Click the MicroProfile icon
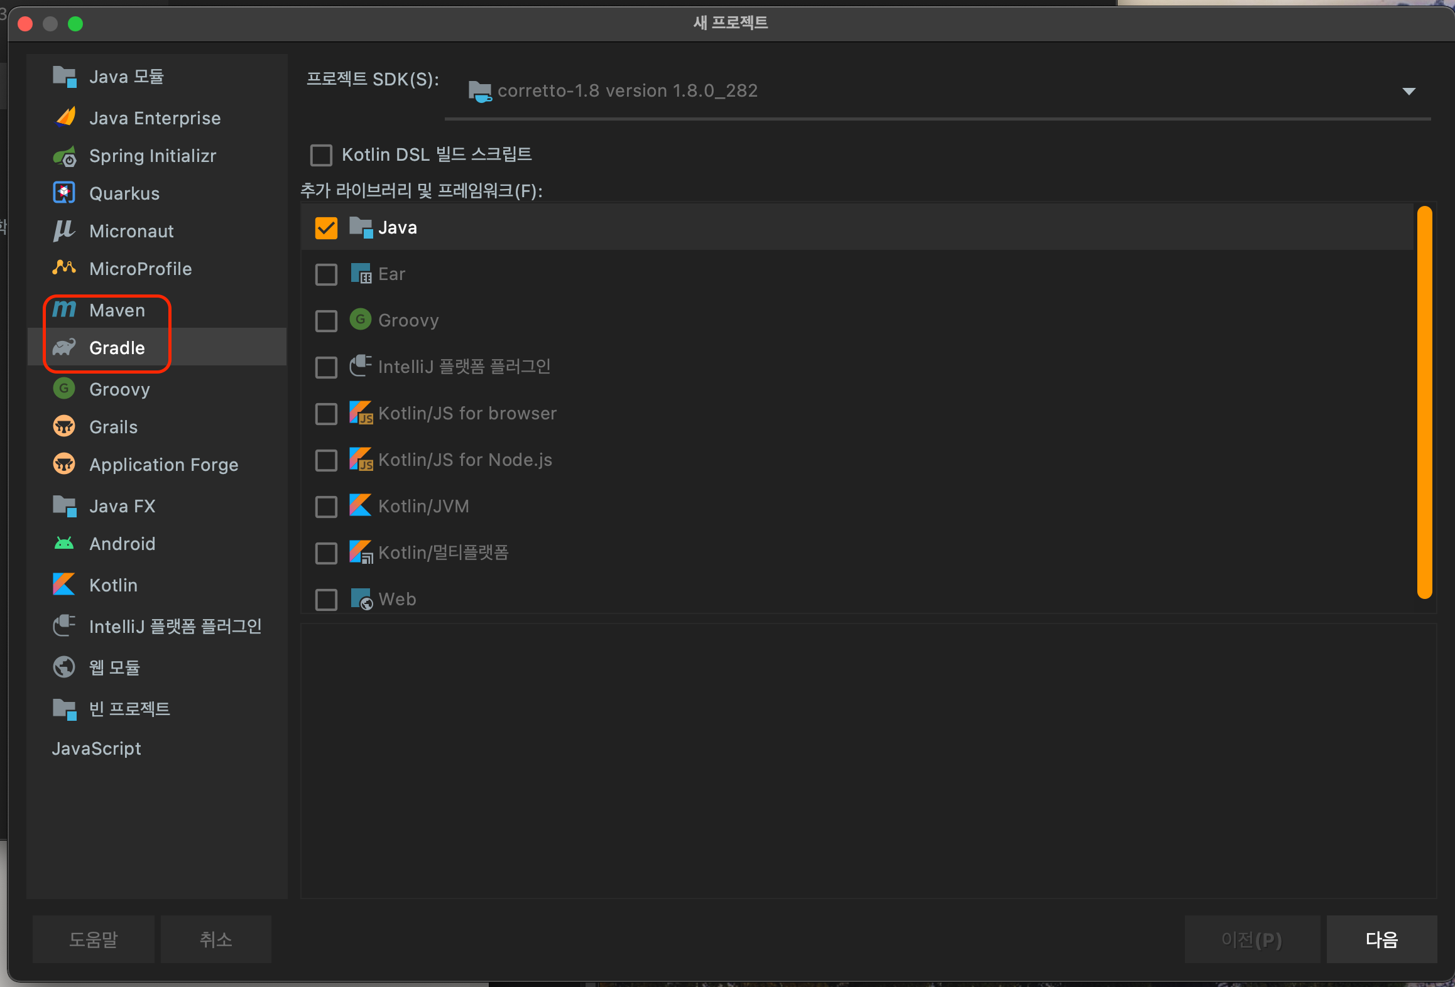The height and width of the screenshot is (987, 1455). point(64,268)
